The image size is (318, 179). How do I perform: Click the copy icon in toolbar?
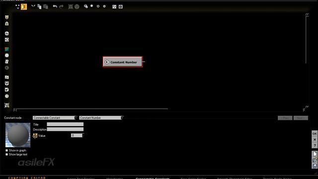click(39, 6)
